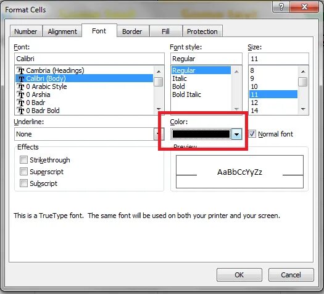324x294 pixels.
Task: Switch to the Number tab
Action: coord(26,31)
